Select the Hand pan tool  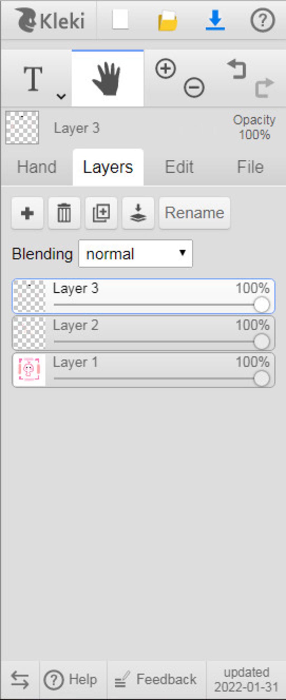point(108,79)
